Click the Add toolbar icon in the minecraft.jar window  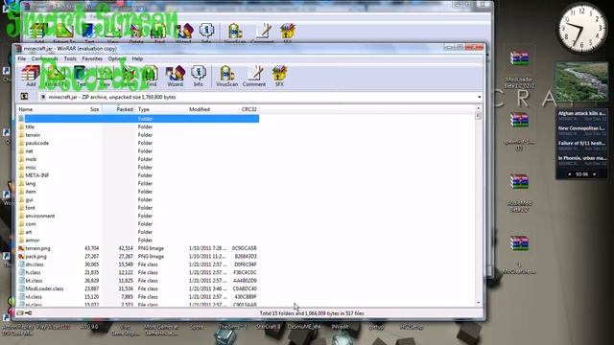click(31, 76)
